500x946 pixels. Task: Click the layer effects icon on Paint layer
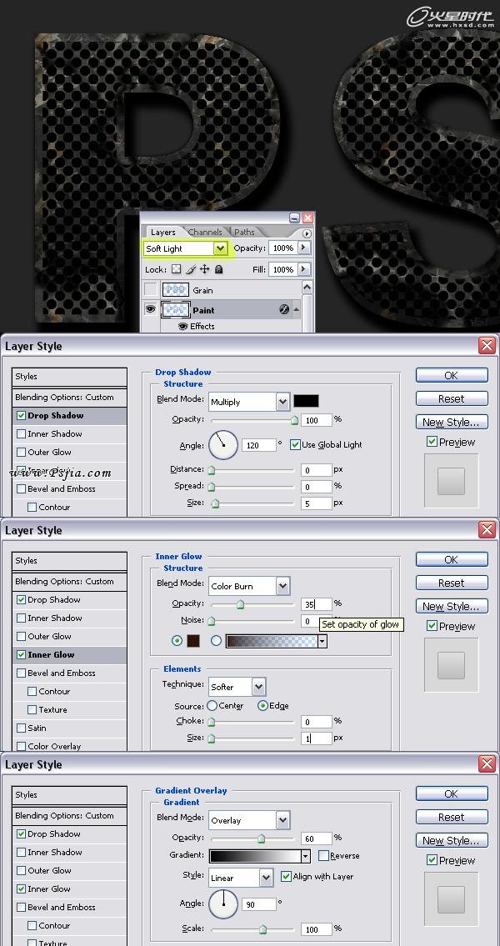pos(285,309)
